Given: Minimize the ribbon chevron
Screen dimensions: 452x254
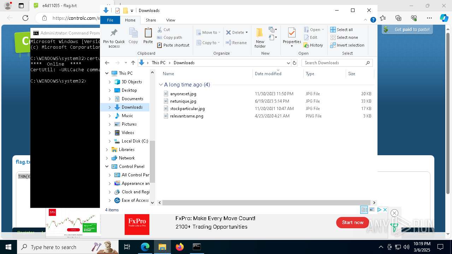Looking at the screenshot, I should 366,20.
